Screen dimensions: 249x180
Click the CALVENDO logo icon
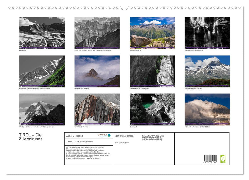(x=103, y=134)
